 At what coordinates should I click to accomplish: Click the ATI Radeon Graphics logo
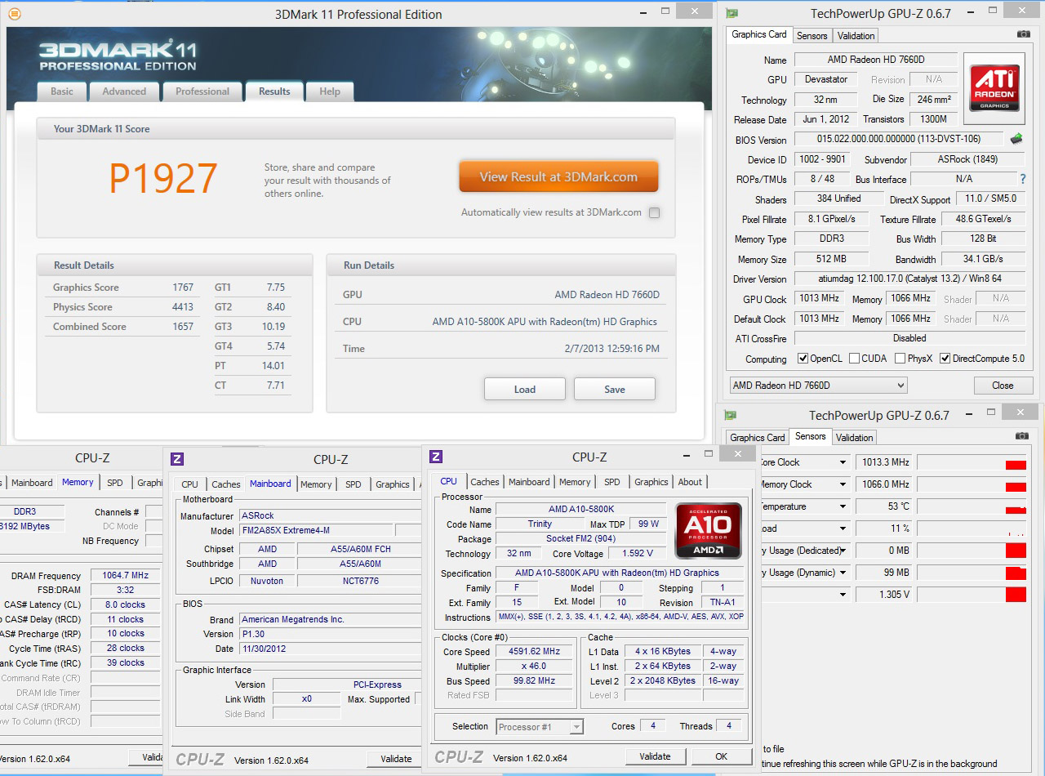coord(994,88)
